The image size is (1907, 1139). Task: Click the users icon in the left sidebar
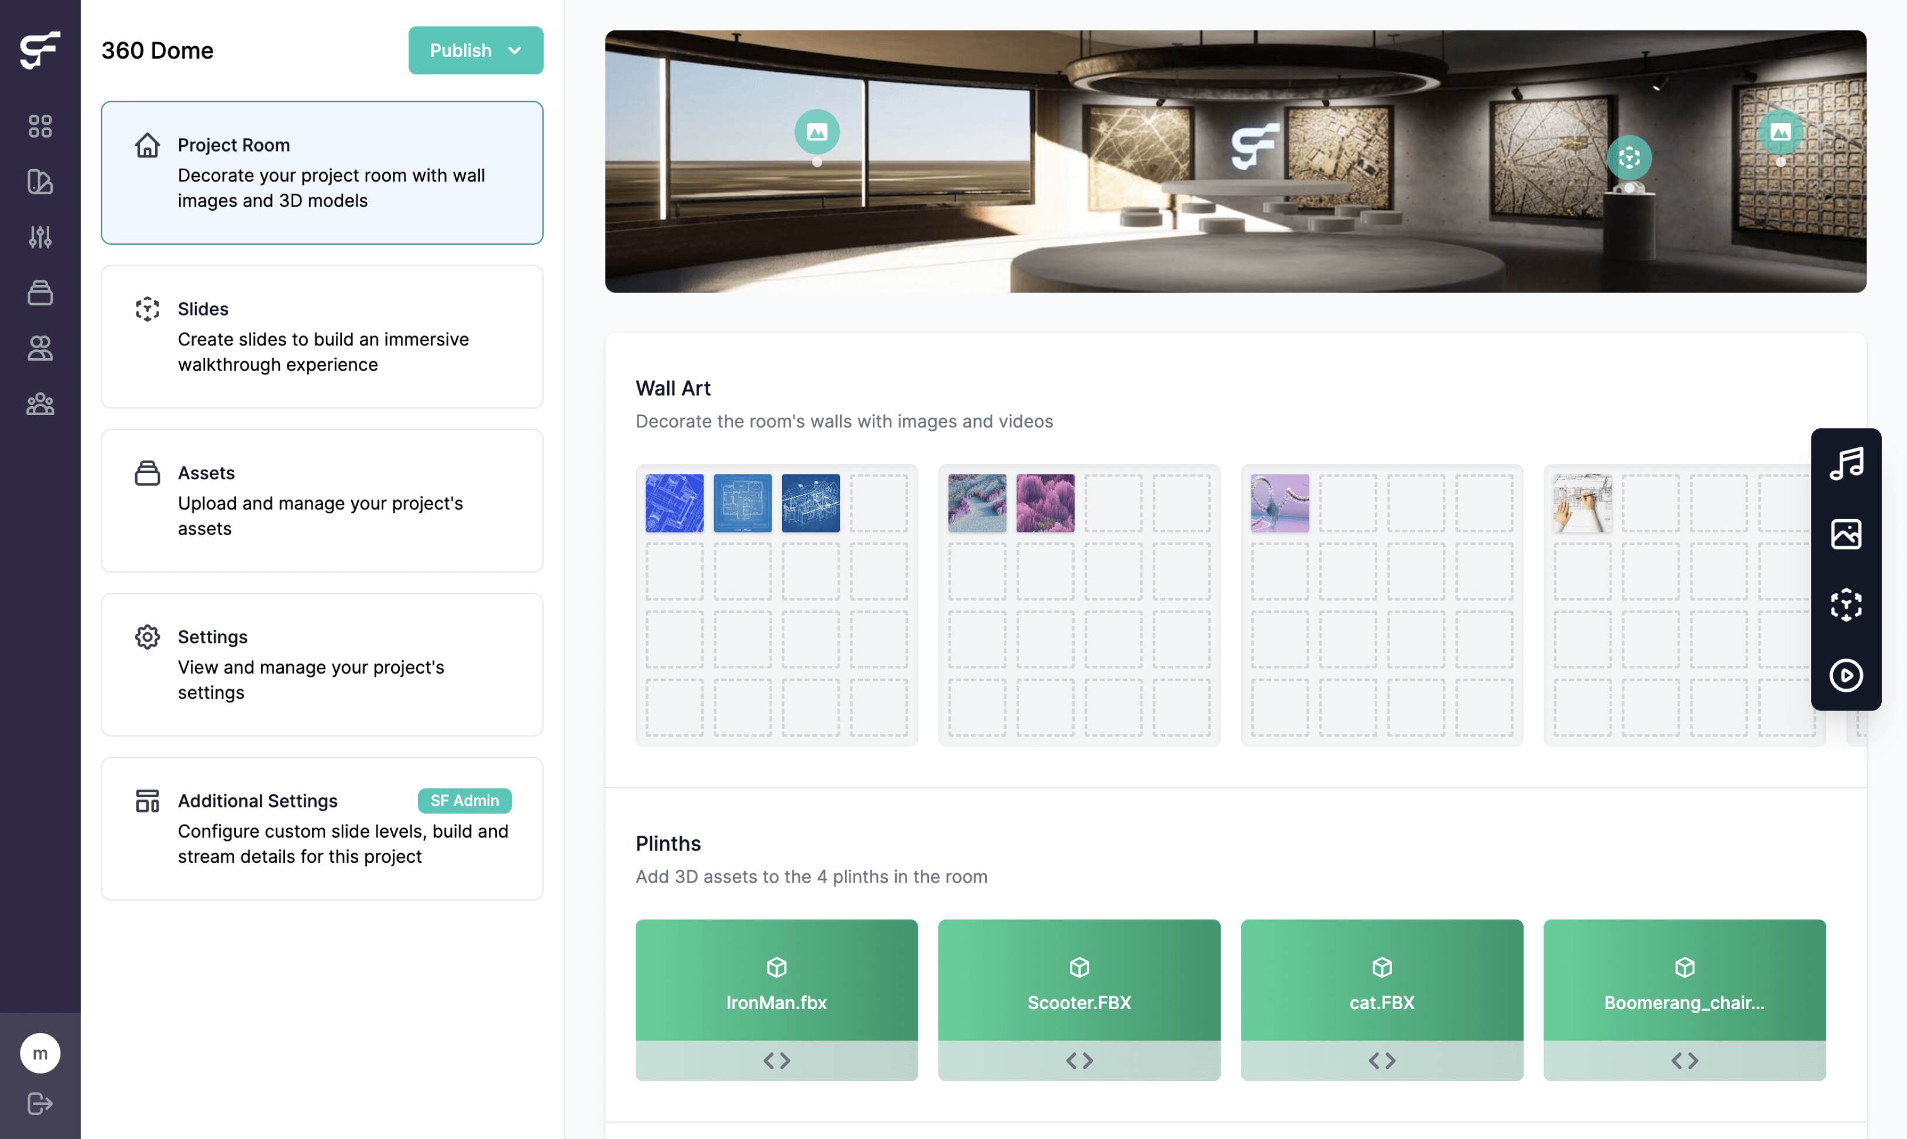[x=40, y=348]
